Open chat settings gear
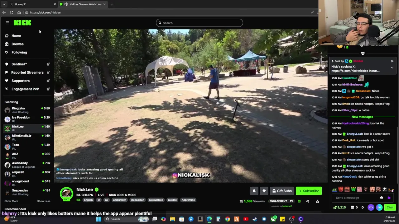Viewport: 399px width, 224px height. 363,208
